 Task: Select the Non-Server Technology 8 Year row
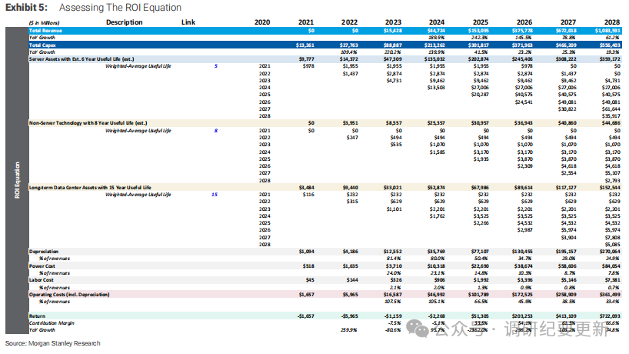coord(86,123)
